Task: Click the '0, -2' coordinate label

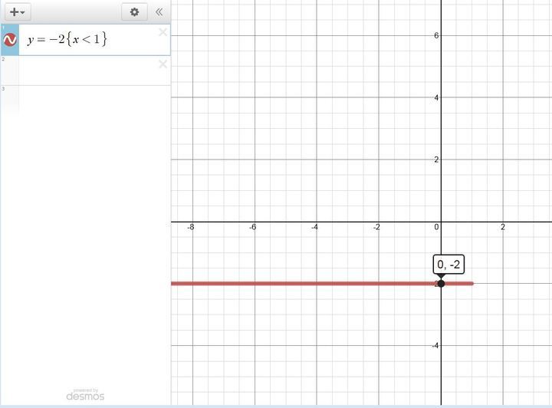Action: coord(449,265)
